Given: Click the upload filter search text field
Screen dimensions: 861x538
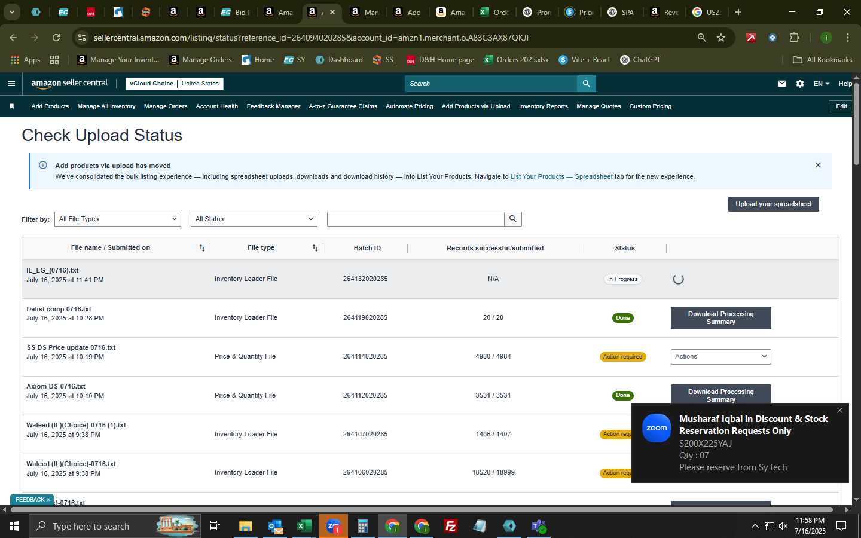Looking at the screenshot, I should 416,219.
